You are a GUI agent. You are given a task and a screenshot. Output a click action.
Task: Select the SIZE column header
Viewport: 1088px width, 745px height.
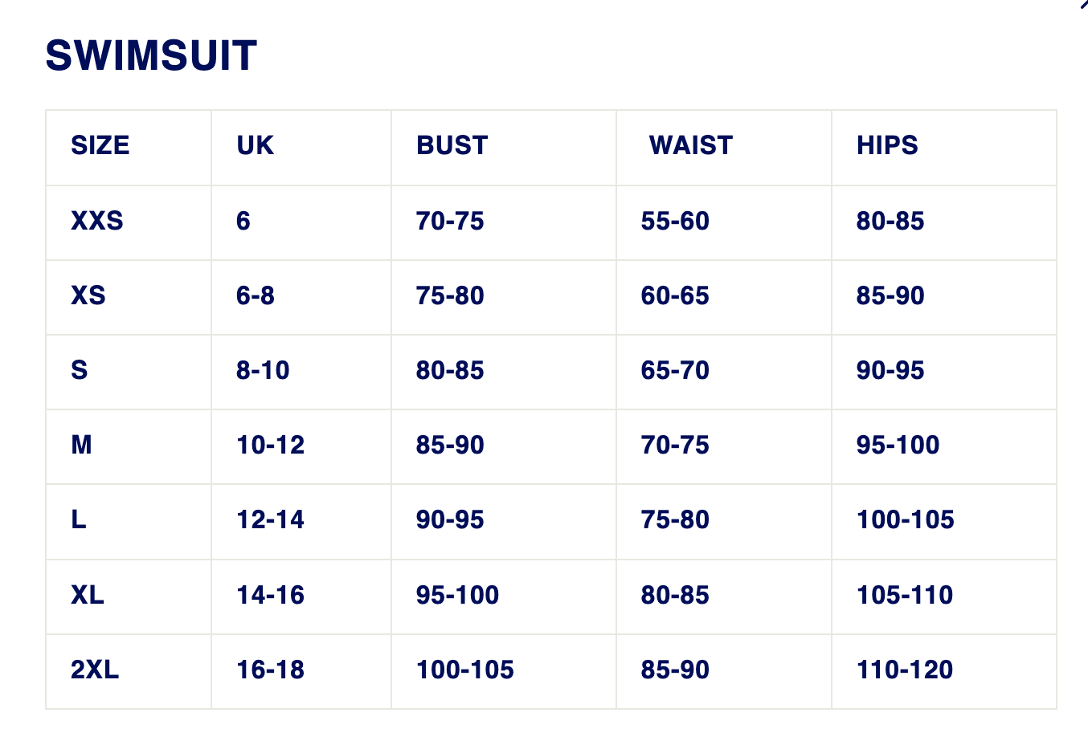(100, 145)
